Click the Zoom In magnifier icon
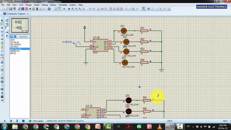Screen dimensions: 231x130 (73, 9)
